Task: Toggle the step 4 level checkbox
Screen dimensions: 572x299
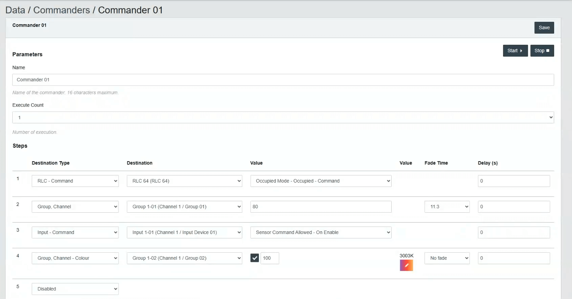Action: (254, 258)
